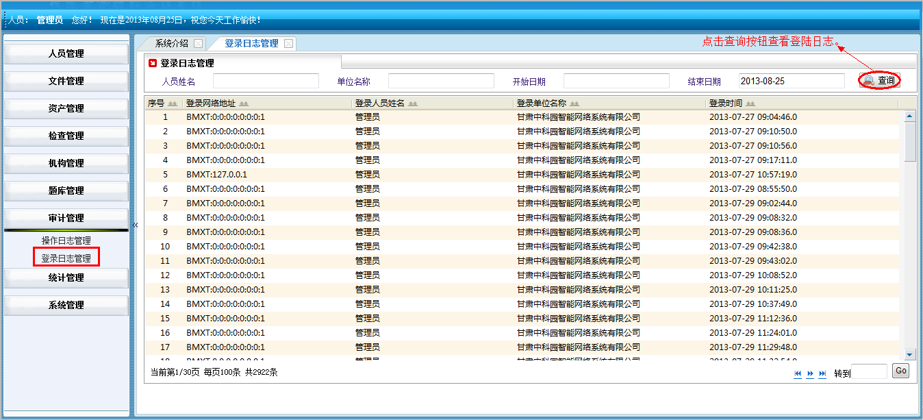923x420 pixels.
Task: Select login time 2013-07-29 10:08:52.0
Action: [753, 275]
